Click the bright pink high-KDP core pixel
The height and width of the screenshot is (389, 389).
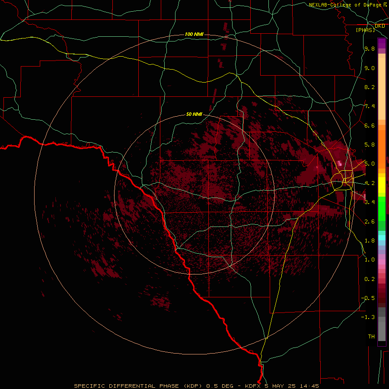click(x=340, y=163)
